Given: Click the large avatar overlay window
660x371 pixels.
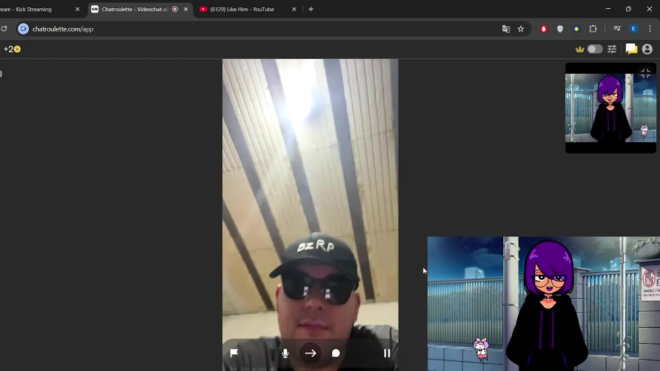Looking at the screenshot, I should tap(543, 304).
